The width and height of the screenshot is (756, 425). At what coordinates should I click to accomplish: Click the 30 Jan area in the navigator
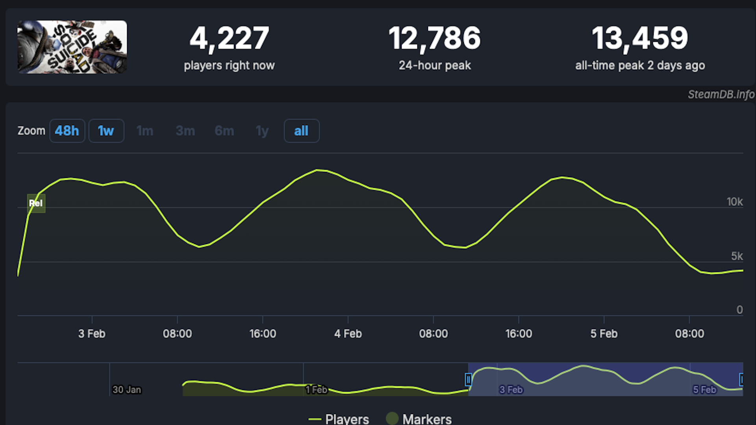pyautogui.click(x=127, y=389)
